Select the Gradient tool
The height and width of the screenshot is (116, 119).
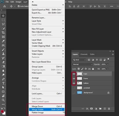[3, 66]
